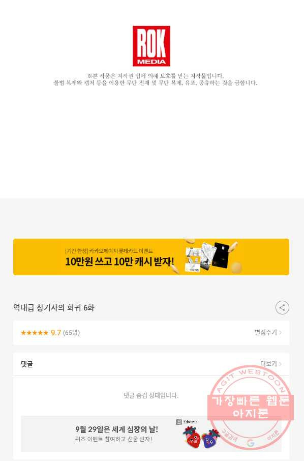Click the AGIT WEBTOON circular stamp
This screenshot has width=304, height=461.
[x=251, y=408]
